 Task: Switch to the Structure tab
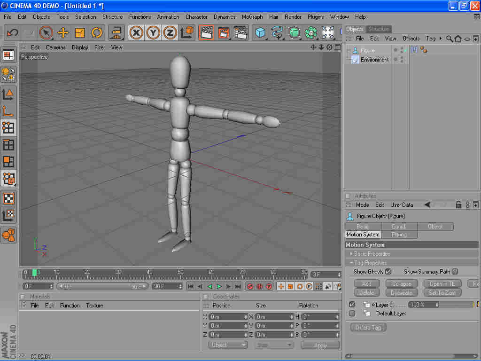click(379, 29)
